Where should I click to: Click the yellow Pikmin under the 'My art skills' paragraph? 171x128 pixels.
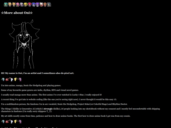click(16, 121)
